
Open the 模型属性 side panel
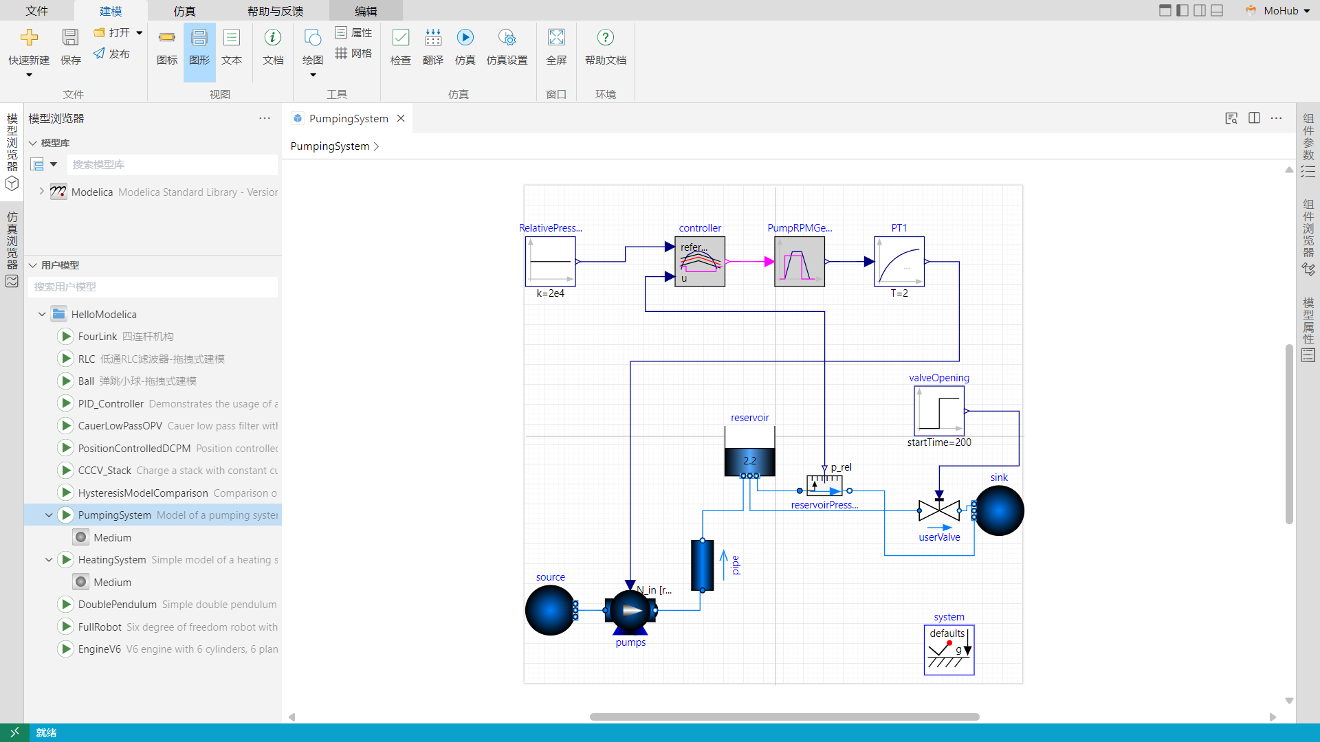[x=1308, y=329]
